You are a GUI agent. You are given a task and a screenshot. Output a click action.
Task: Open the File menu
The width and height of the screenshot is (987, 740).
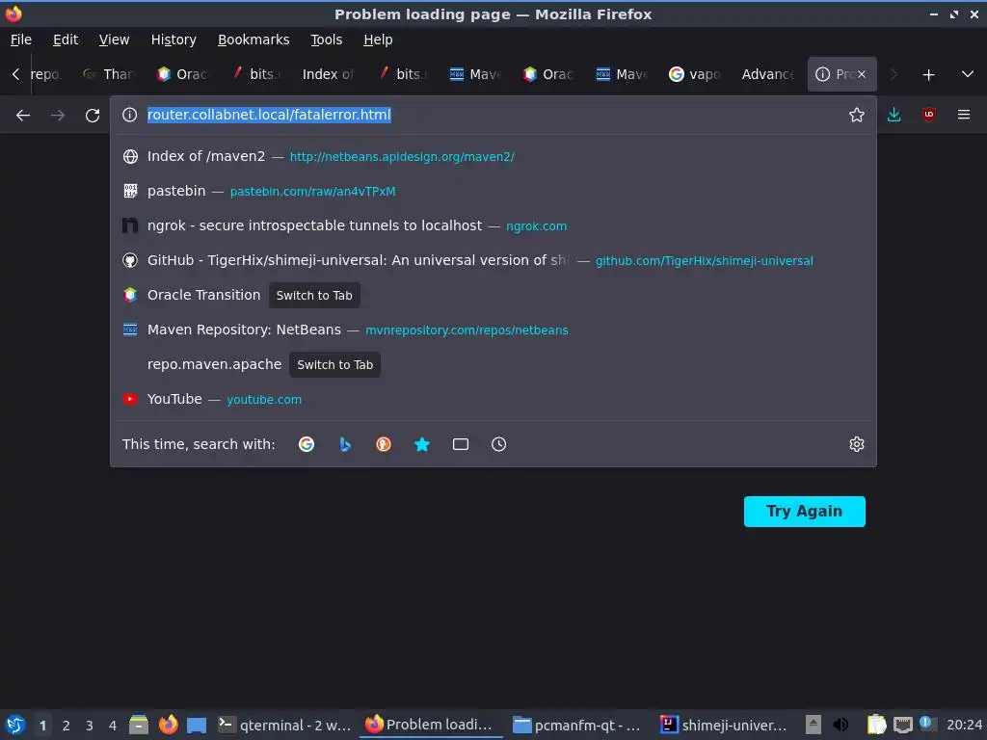pos(21,40)
